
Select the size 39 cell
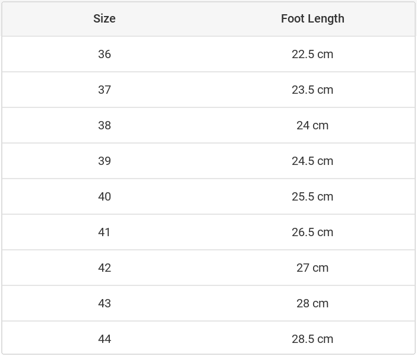105,161
